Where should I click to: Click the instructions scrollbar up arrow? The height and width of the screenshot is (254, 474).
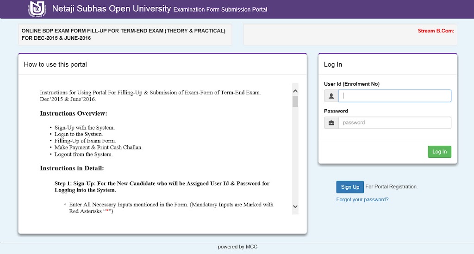click(295, 91)
